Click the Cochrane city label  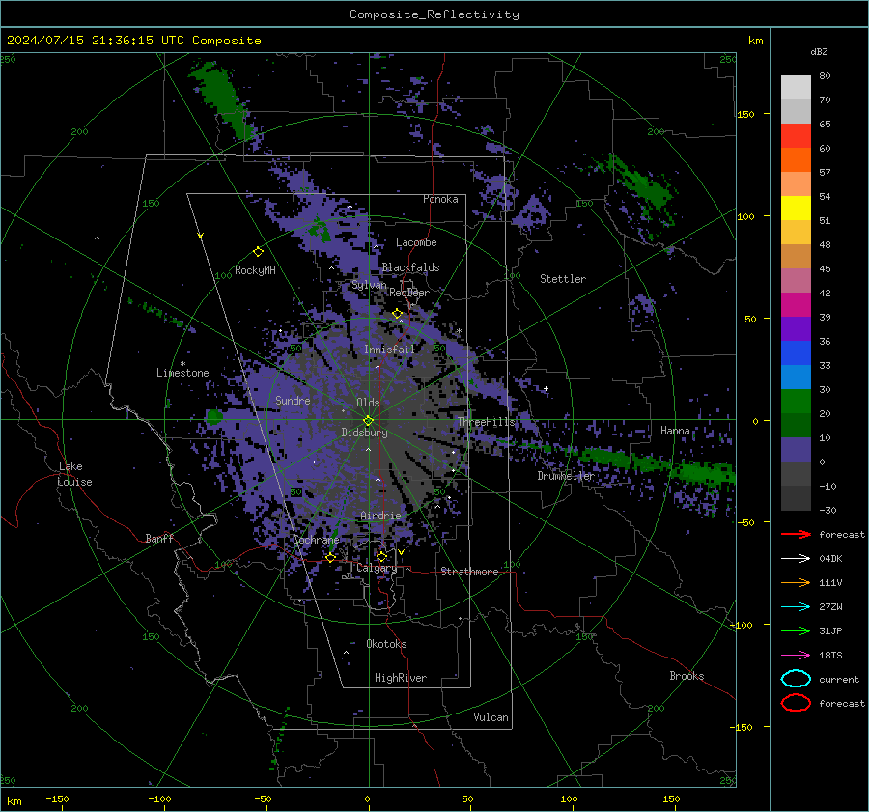click(316, 540)
